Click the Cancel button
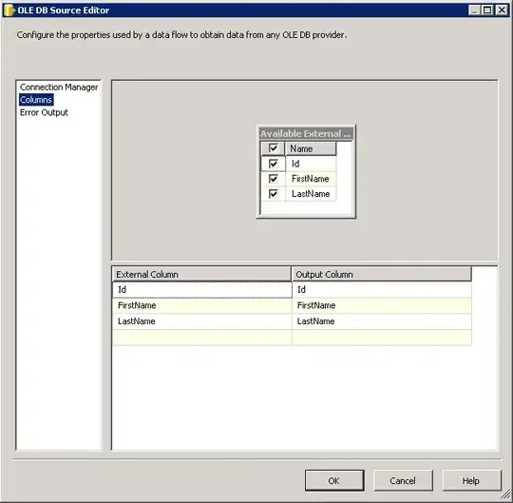The width and height of the screenshot is (513, 503). (403, 480)
